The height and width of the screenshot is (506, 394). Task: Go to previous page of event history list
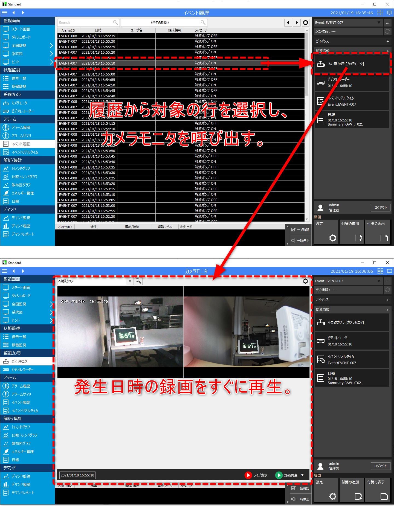click(288, 23)
